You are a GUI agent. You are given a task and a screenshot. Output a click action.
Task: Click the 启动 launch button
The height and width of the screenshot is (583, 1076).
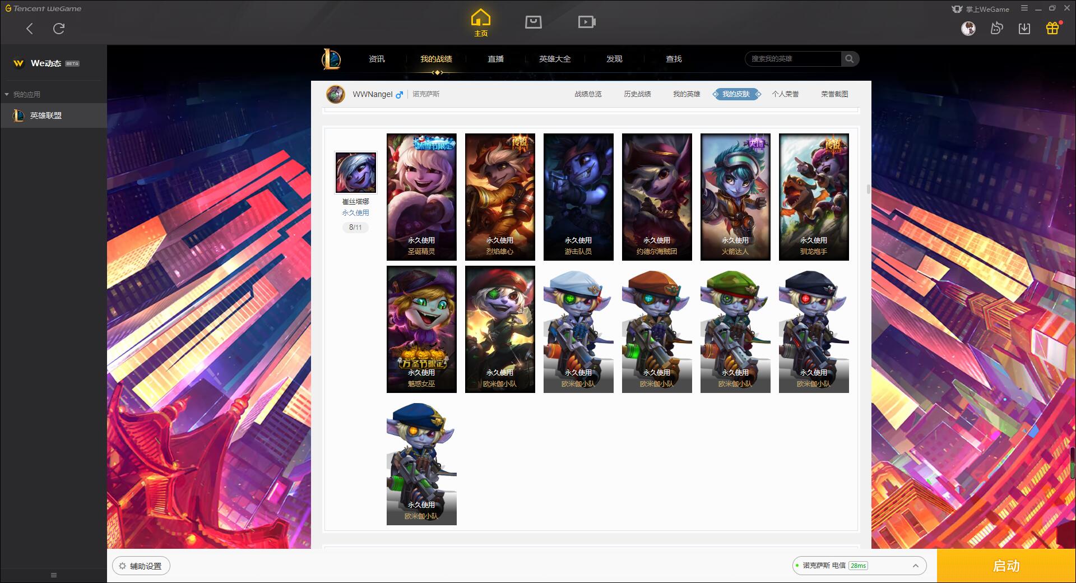[x=1006, y=566]
